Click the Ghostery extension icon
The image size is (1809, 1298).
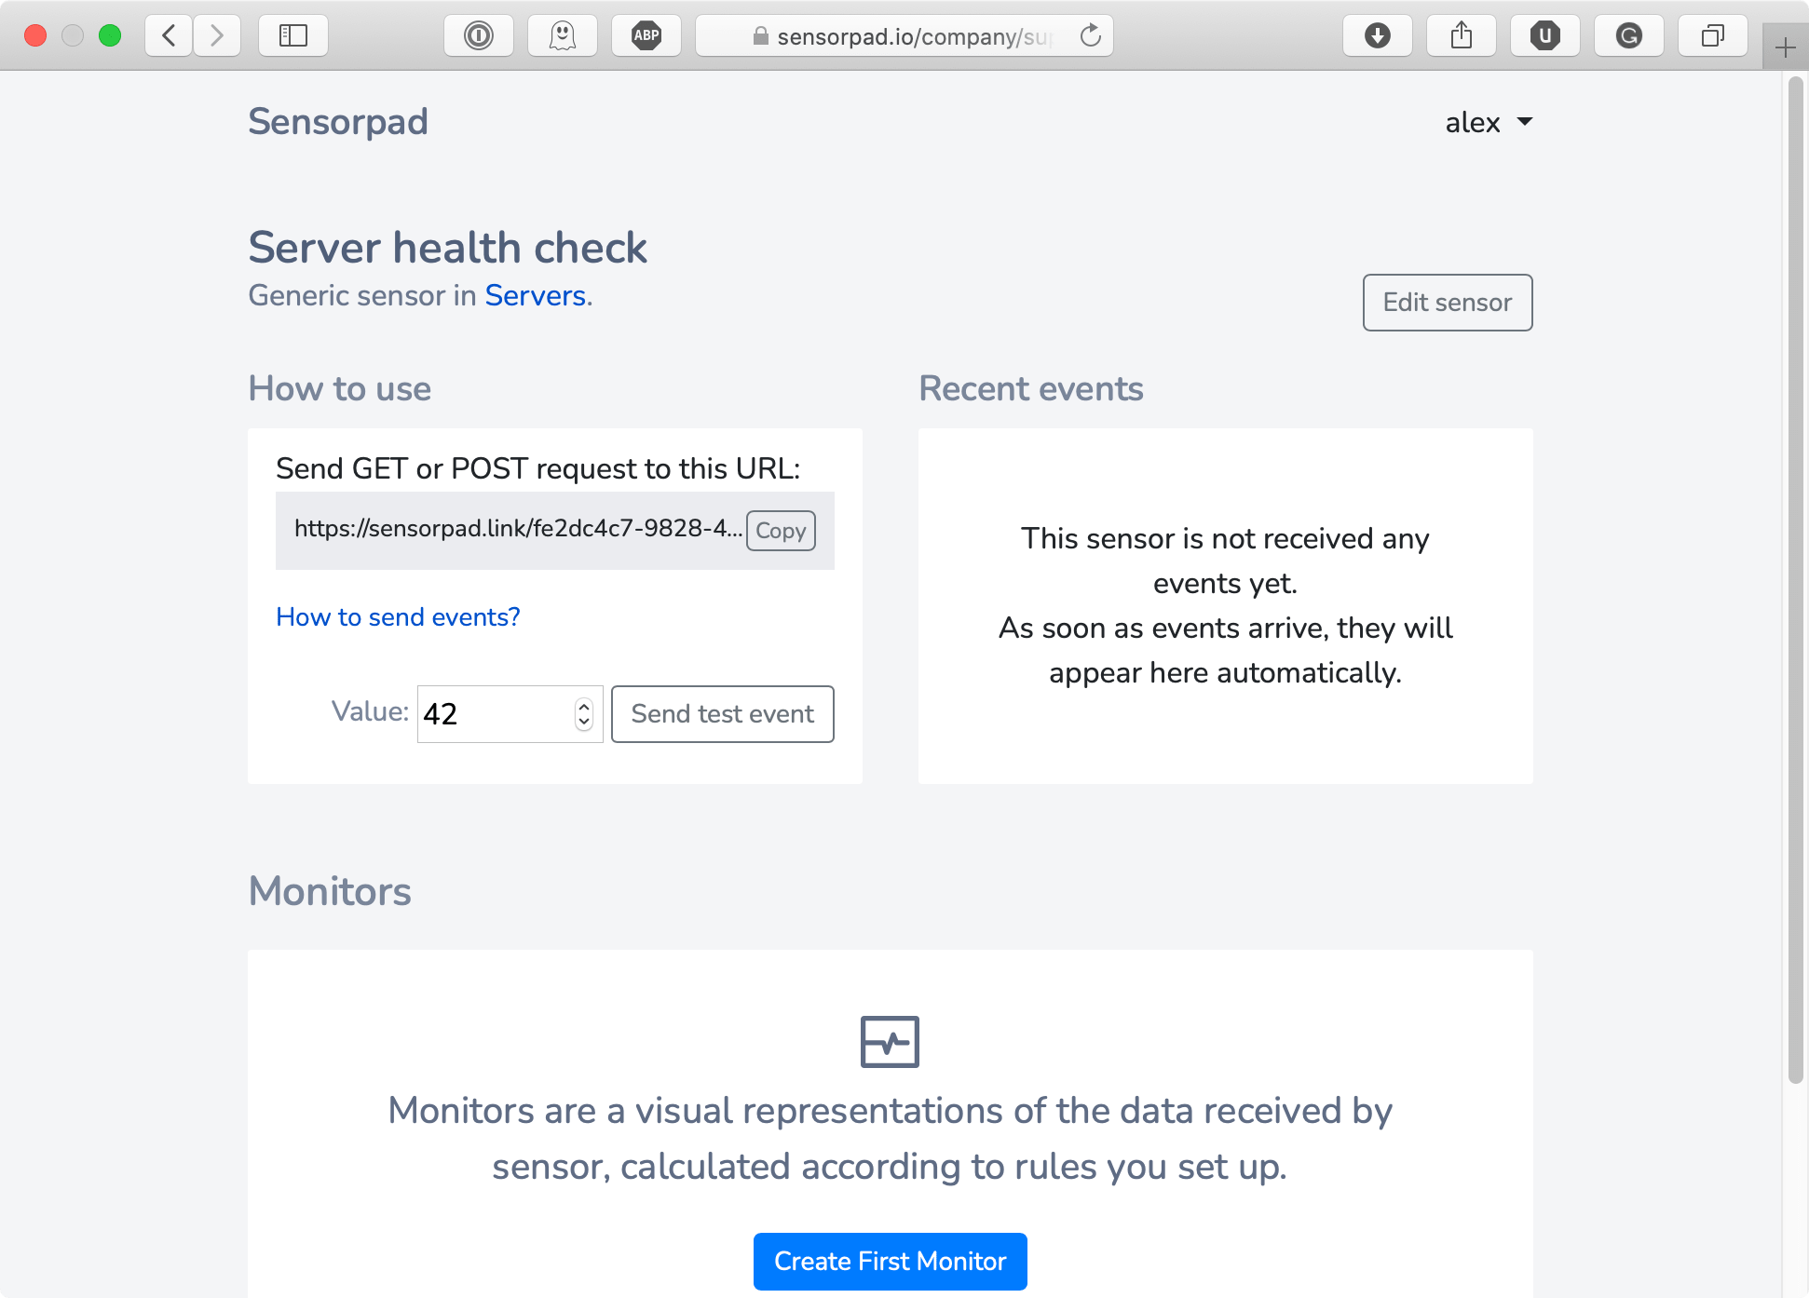click(564, 36)
